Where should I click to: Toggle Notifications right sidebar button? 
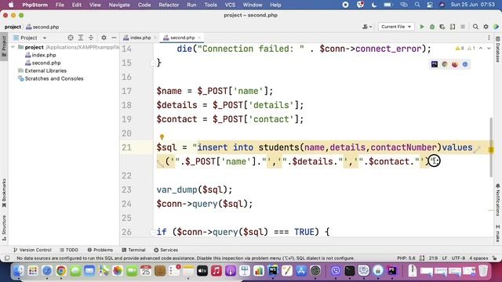498,200
